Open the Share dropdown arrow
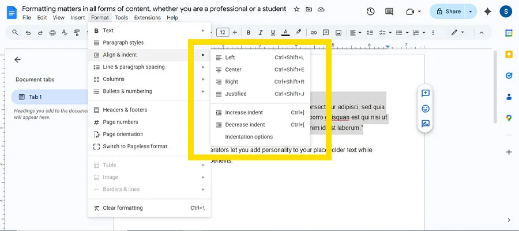Screen dimensions: 519x231 (x=471, y=11)
